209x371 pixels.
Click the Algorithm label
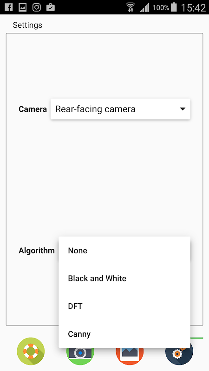37,250
